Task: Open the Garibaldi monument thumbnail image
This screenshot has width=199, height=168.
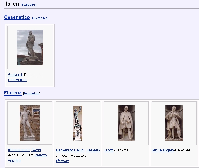Action: click(x=30, y=48)
